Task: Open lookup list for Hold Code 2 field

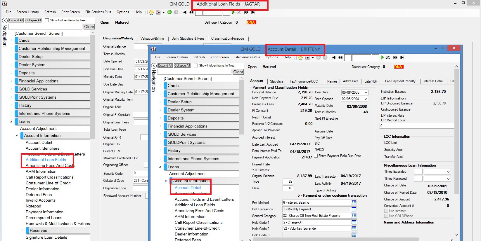Action: pos(354,228)
